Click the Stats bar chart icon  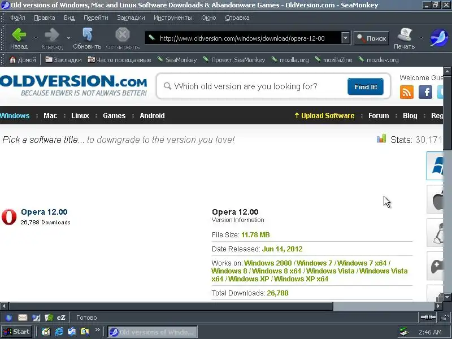(381, 138)
